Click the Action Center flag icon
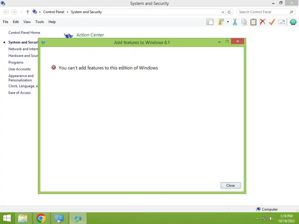Screen dimensions: 299x224 click(x=68, y=35)
